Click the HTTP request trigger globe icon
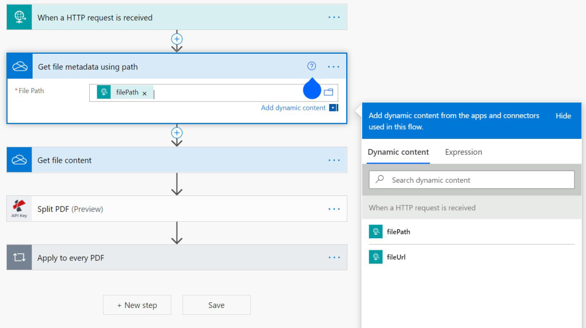Viewport: 586px width, 328px height. coord(20,17)
